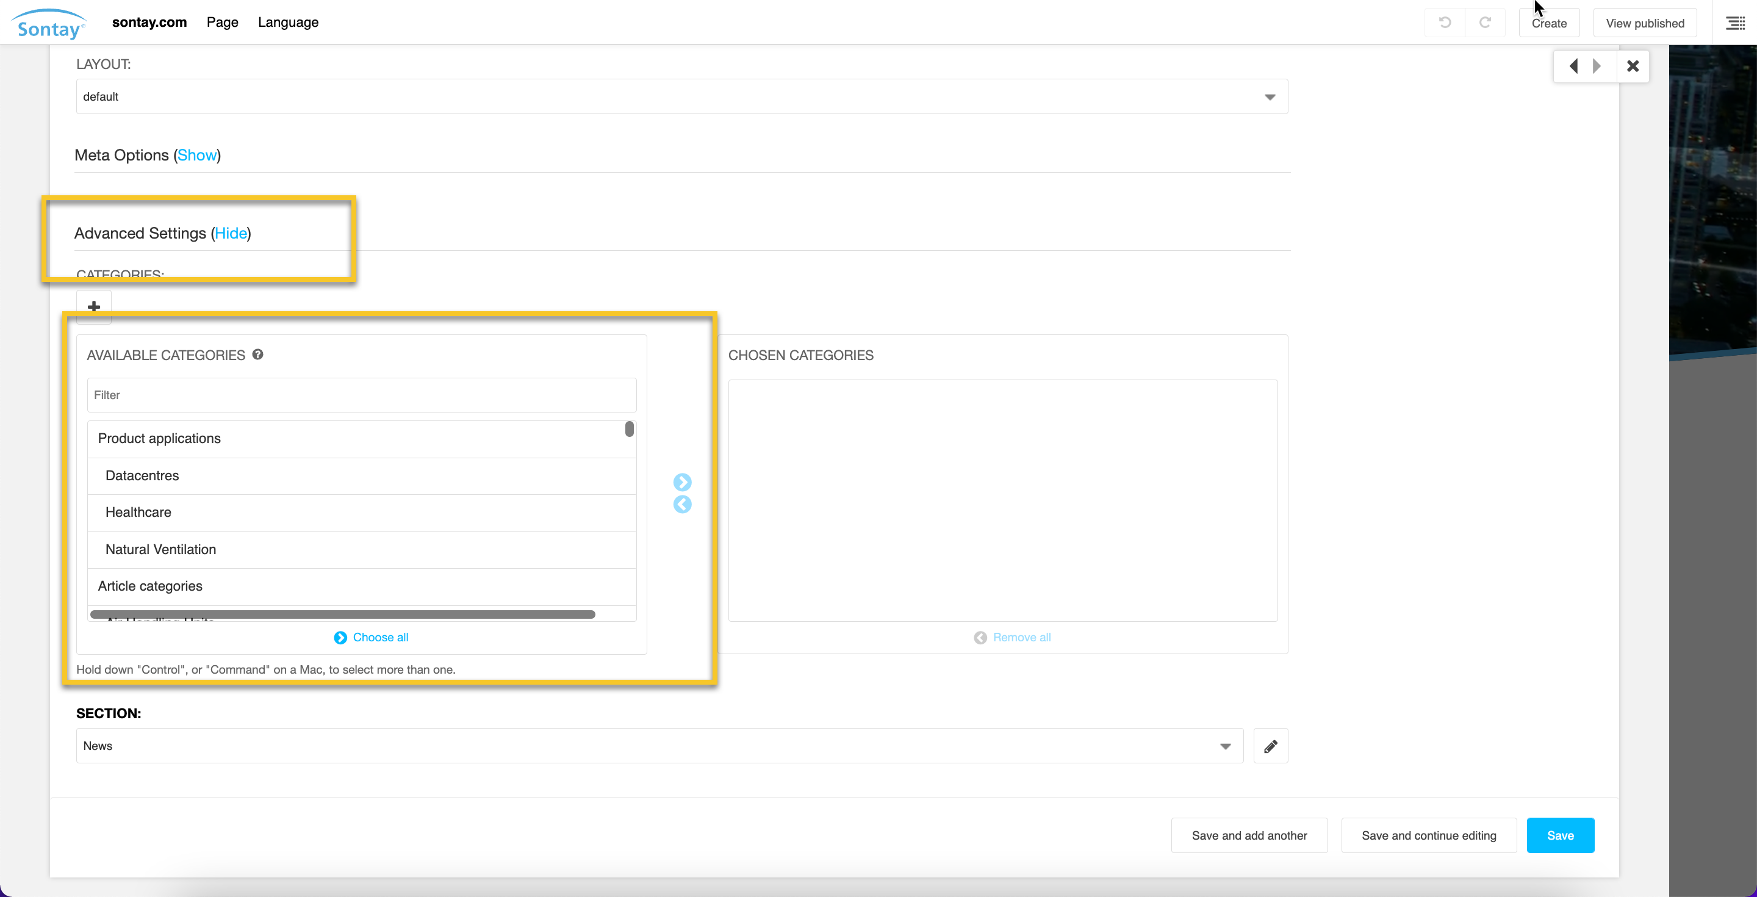Click the redo arrow icon
The image size is (1757, 897).
pos(1485,23)
